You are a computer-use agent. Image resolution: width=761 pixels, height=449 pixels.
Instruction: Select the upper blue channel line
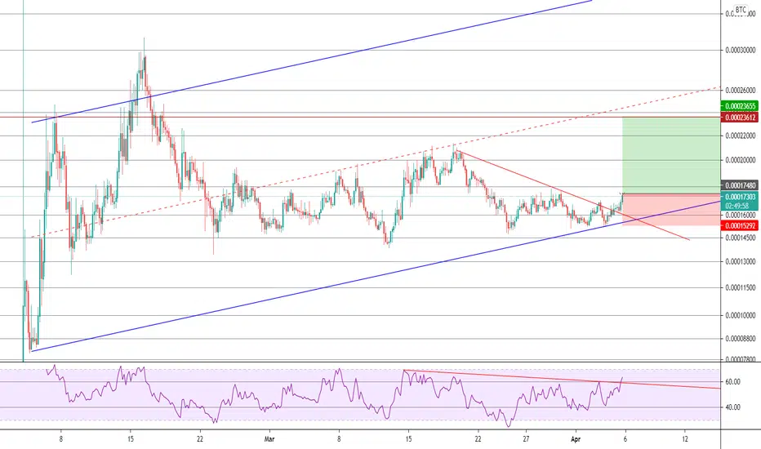coord(312,62)
